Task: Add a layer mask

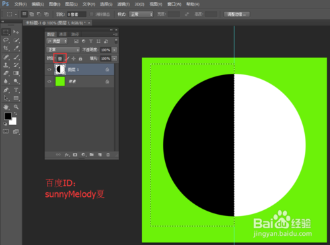Action: click(x=75, y=155)
